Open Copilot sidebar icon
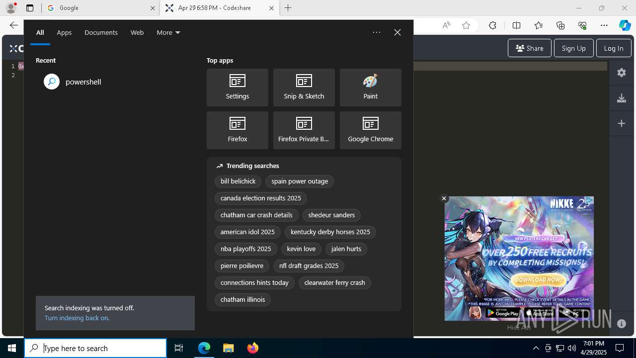 (625, 26)
